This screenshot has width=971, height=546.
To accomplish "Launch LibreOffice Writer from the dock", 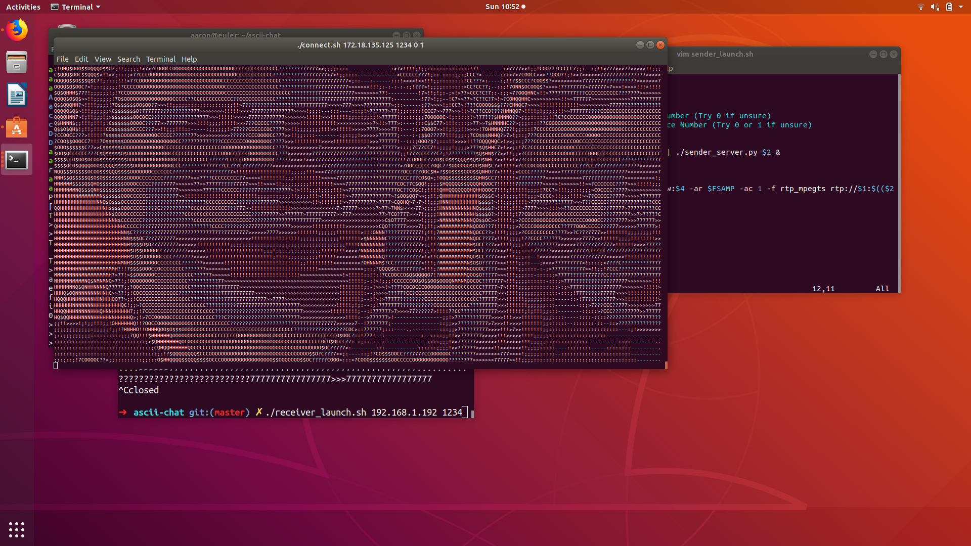I will pyautogui.click(x=17, y=95).
